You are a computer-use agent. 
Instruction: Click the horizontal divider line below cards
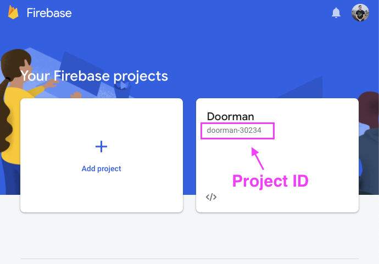(189, 259)
